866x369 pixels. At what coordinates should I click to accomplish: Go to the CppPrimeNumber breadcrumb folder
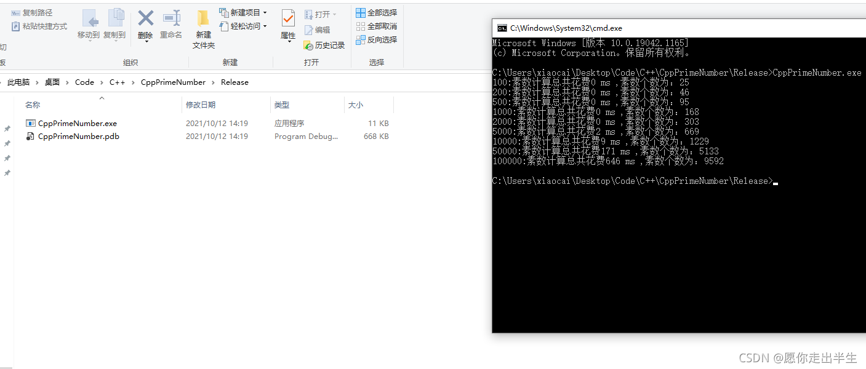tap(173, 82)
